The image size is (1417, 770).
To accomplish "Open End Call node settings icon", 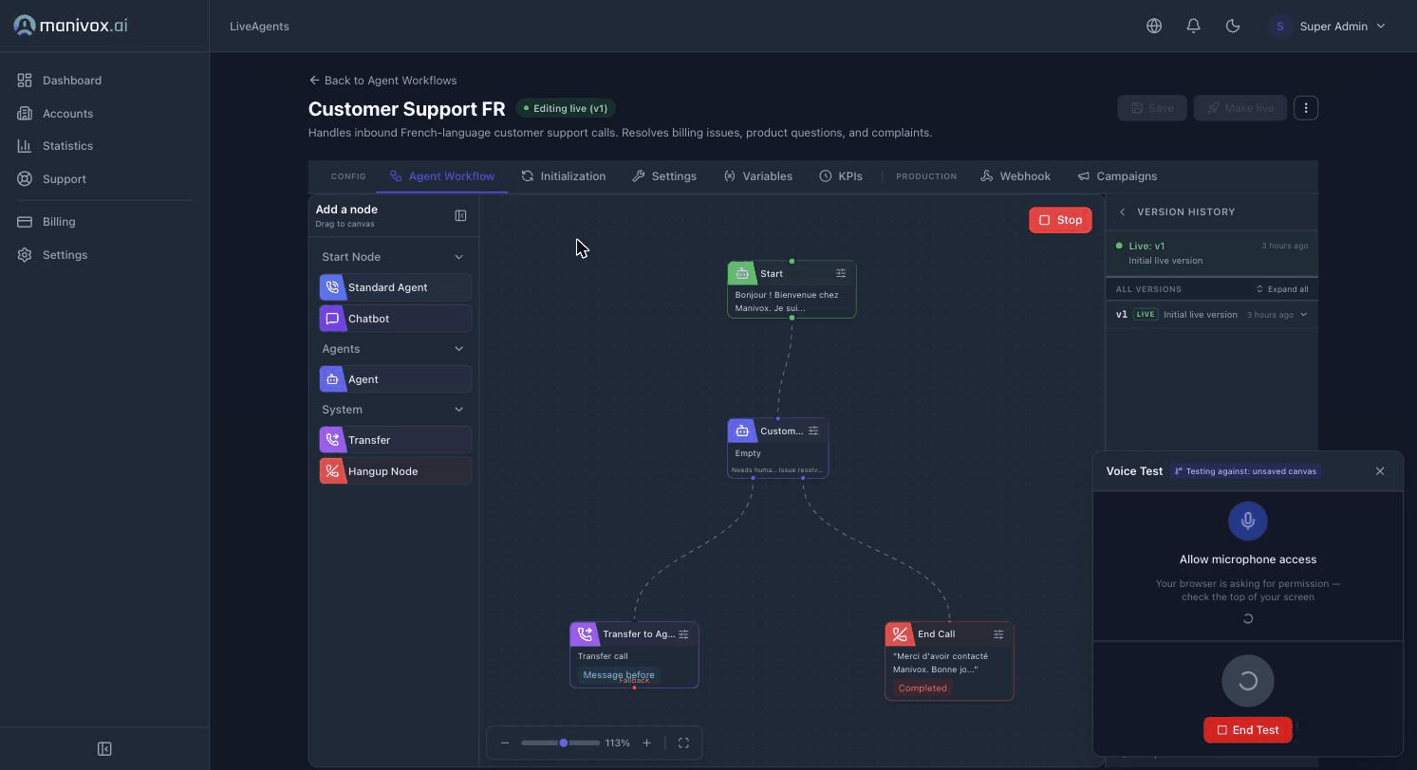I will pos(998,633).
